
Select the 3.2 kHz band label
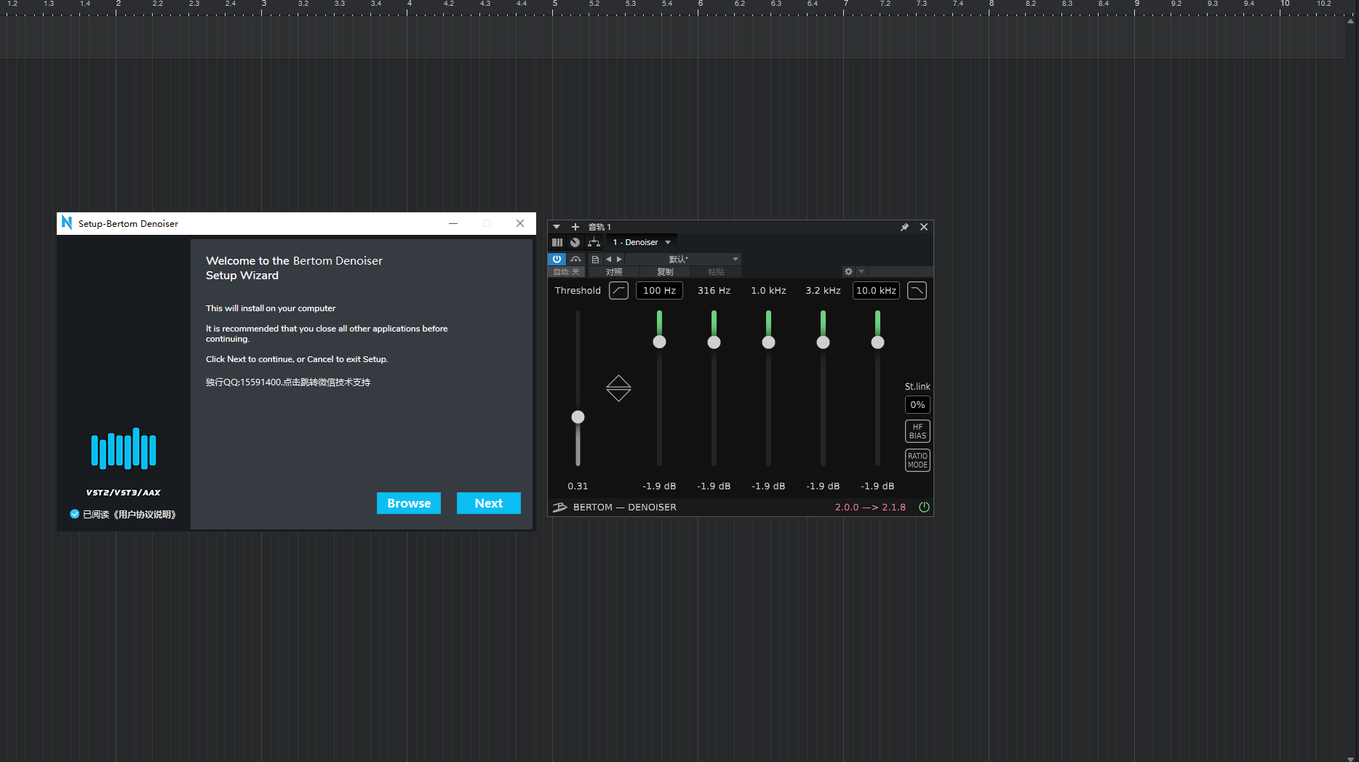(823, 291)
